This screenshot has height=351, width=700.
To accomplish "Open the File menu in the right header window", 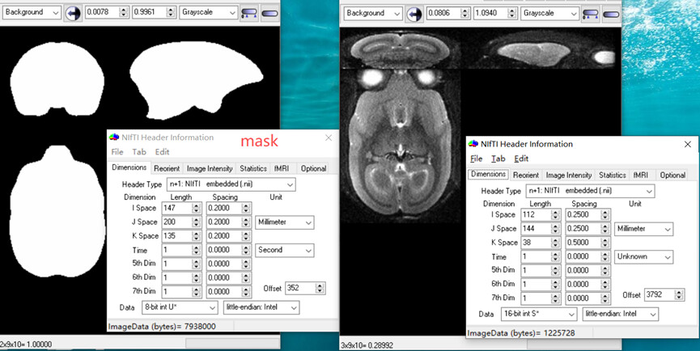I will pyautogui.click(x=476, y=159).
